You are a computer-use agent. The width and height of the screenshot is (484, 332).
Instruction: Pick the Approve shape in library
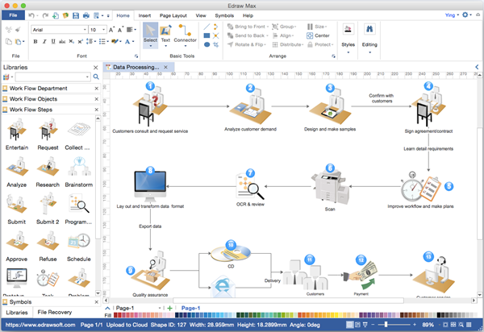point(17,247)
